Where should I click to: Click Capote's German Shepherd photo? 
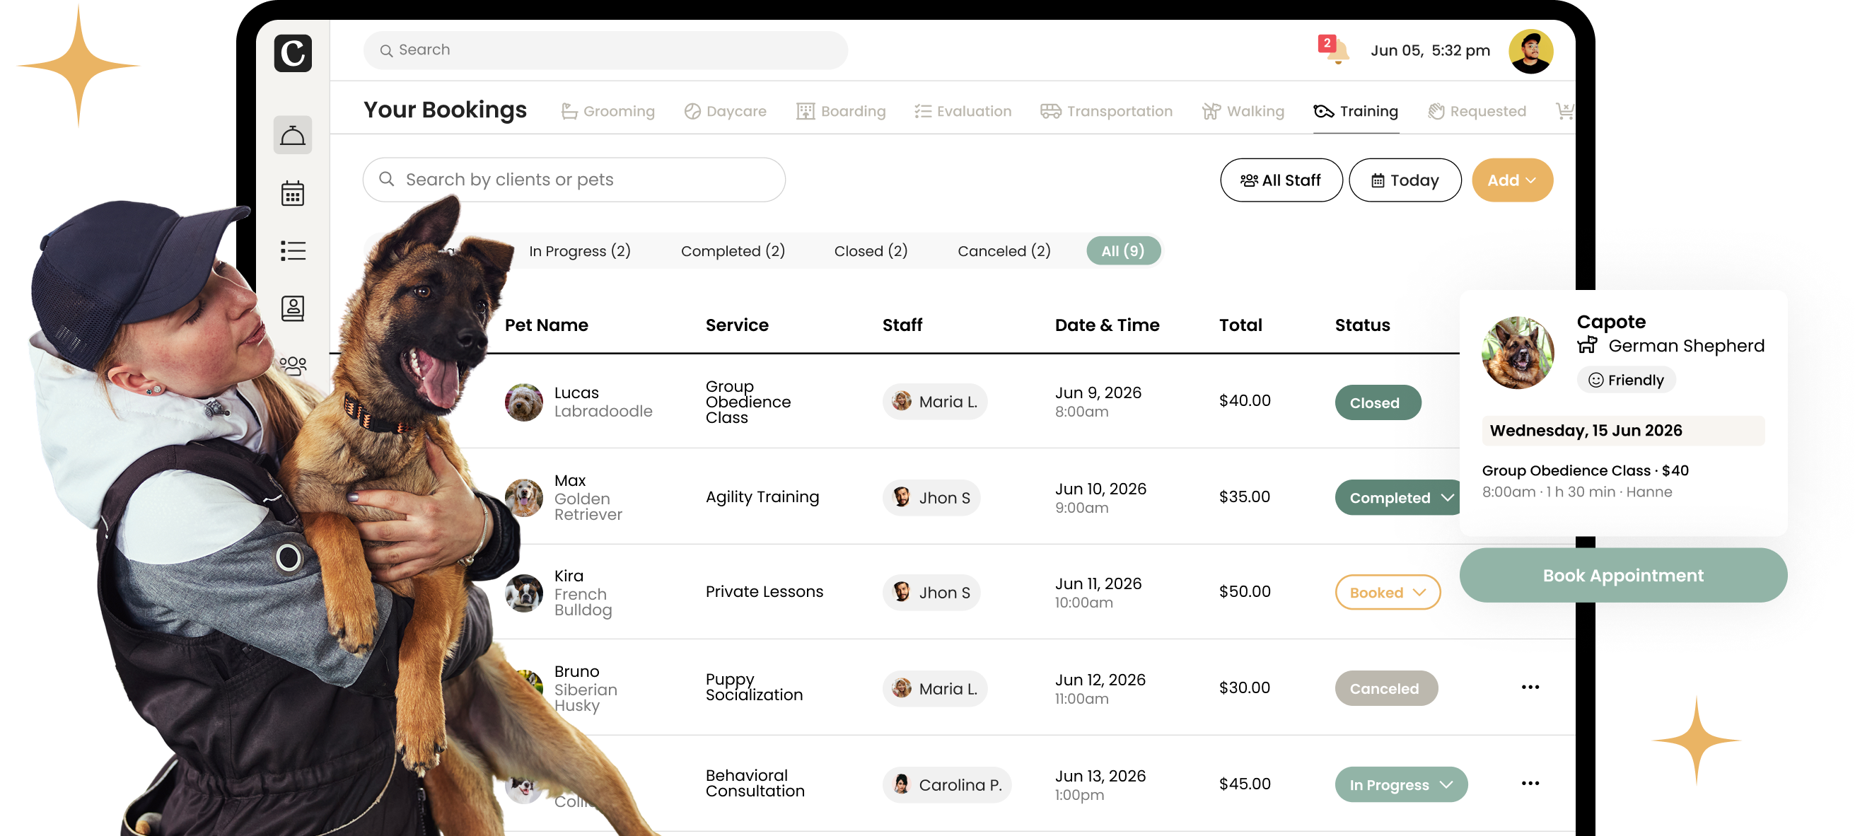tap(1518, 352)
